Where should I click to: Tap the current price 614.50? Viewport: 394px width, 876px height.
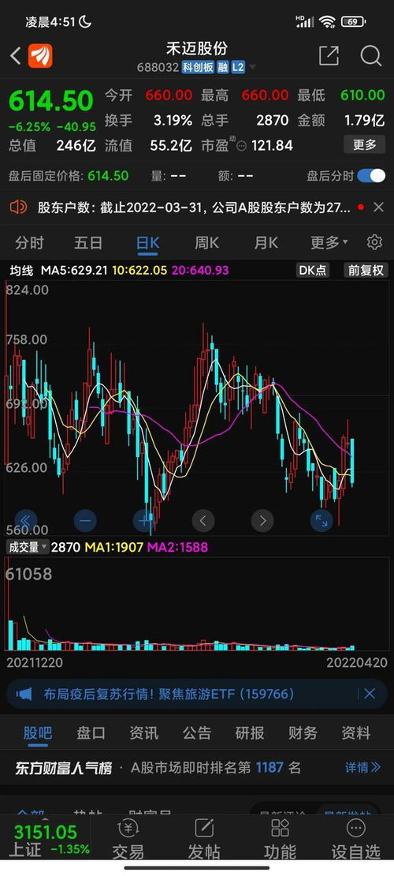click(x=50, y=101)
